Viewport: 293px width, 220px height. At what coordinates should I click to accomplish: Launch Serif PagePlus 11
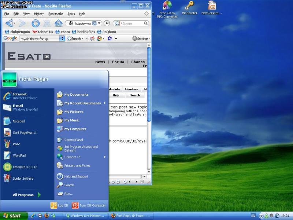pyautogui.click(x=20, y=132)
